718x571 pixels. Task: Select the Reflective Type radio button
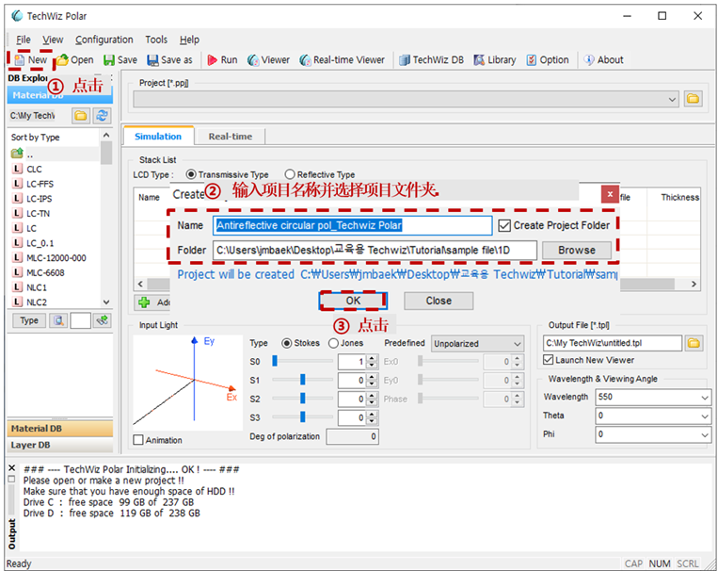290,174
